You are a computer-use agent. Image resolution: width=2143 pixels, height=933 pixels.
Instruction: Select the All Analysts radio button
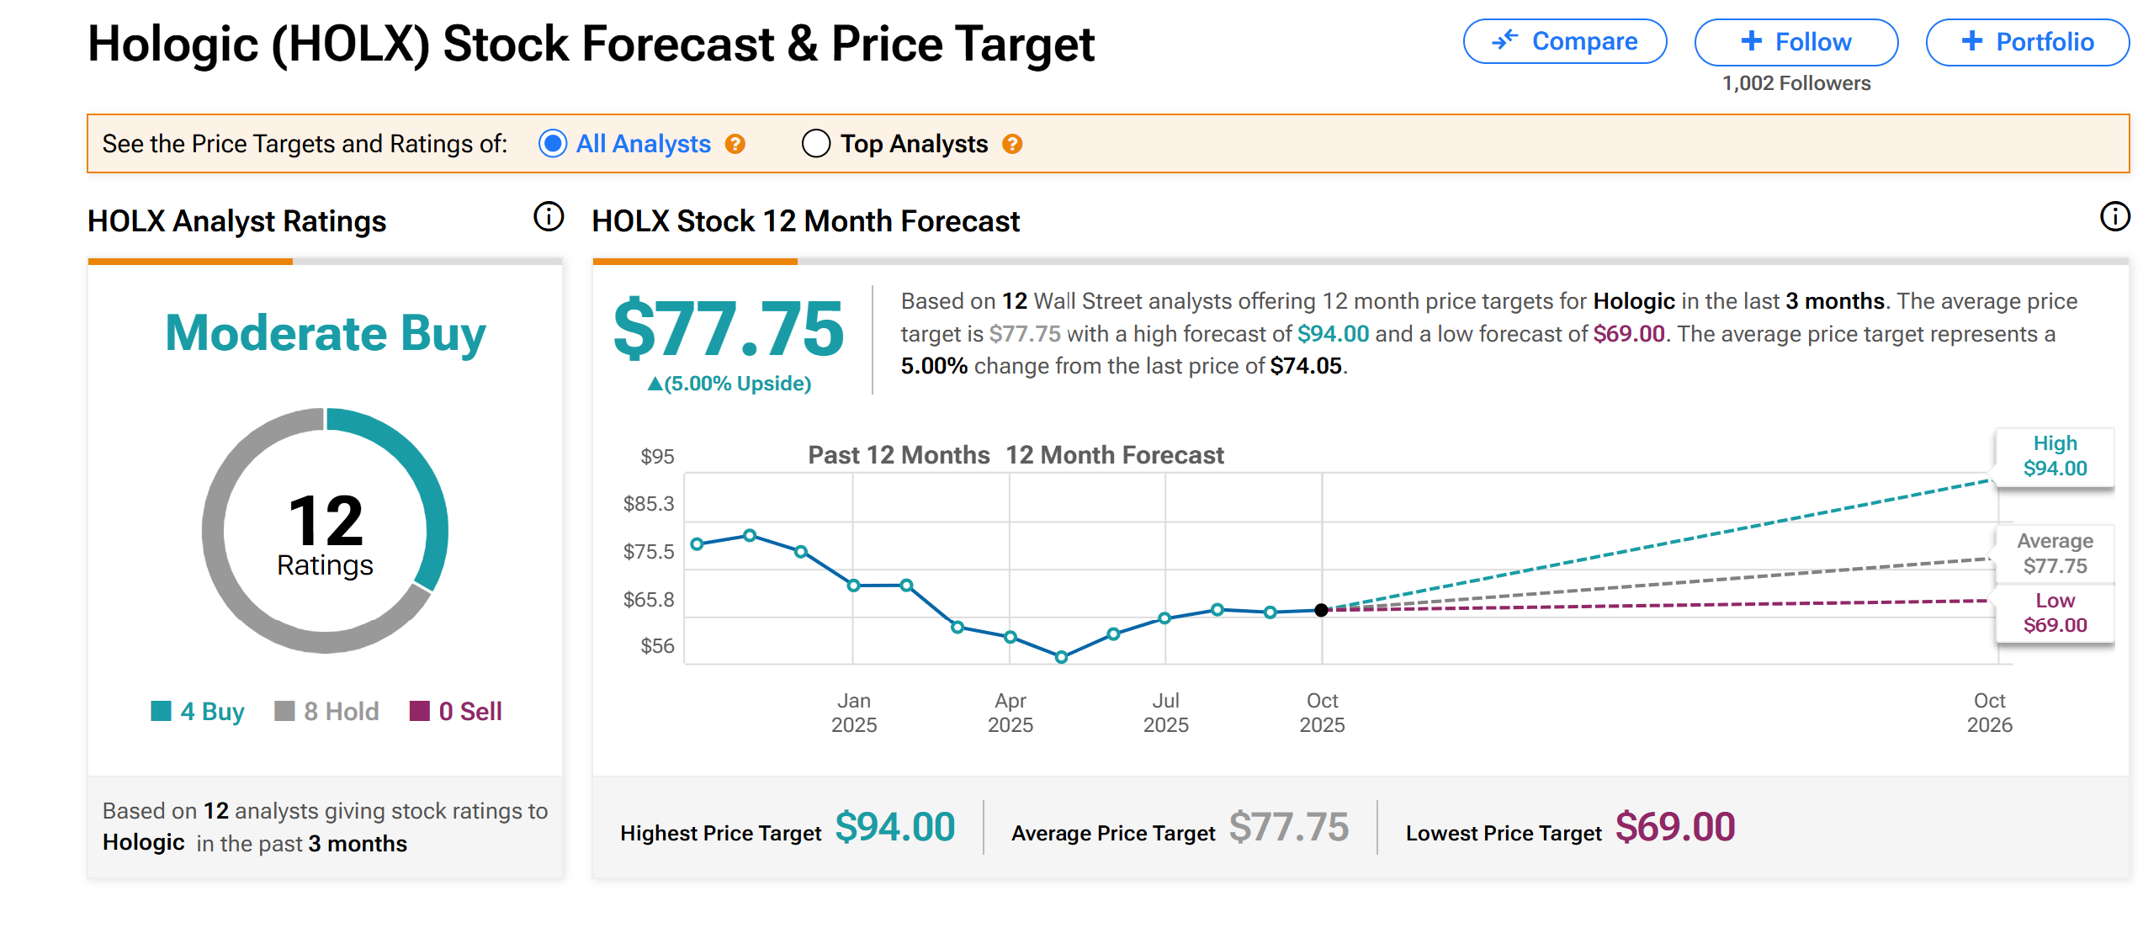tap(553, 144)
